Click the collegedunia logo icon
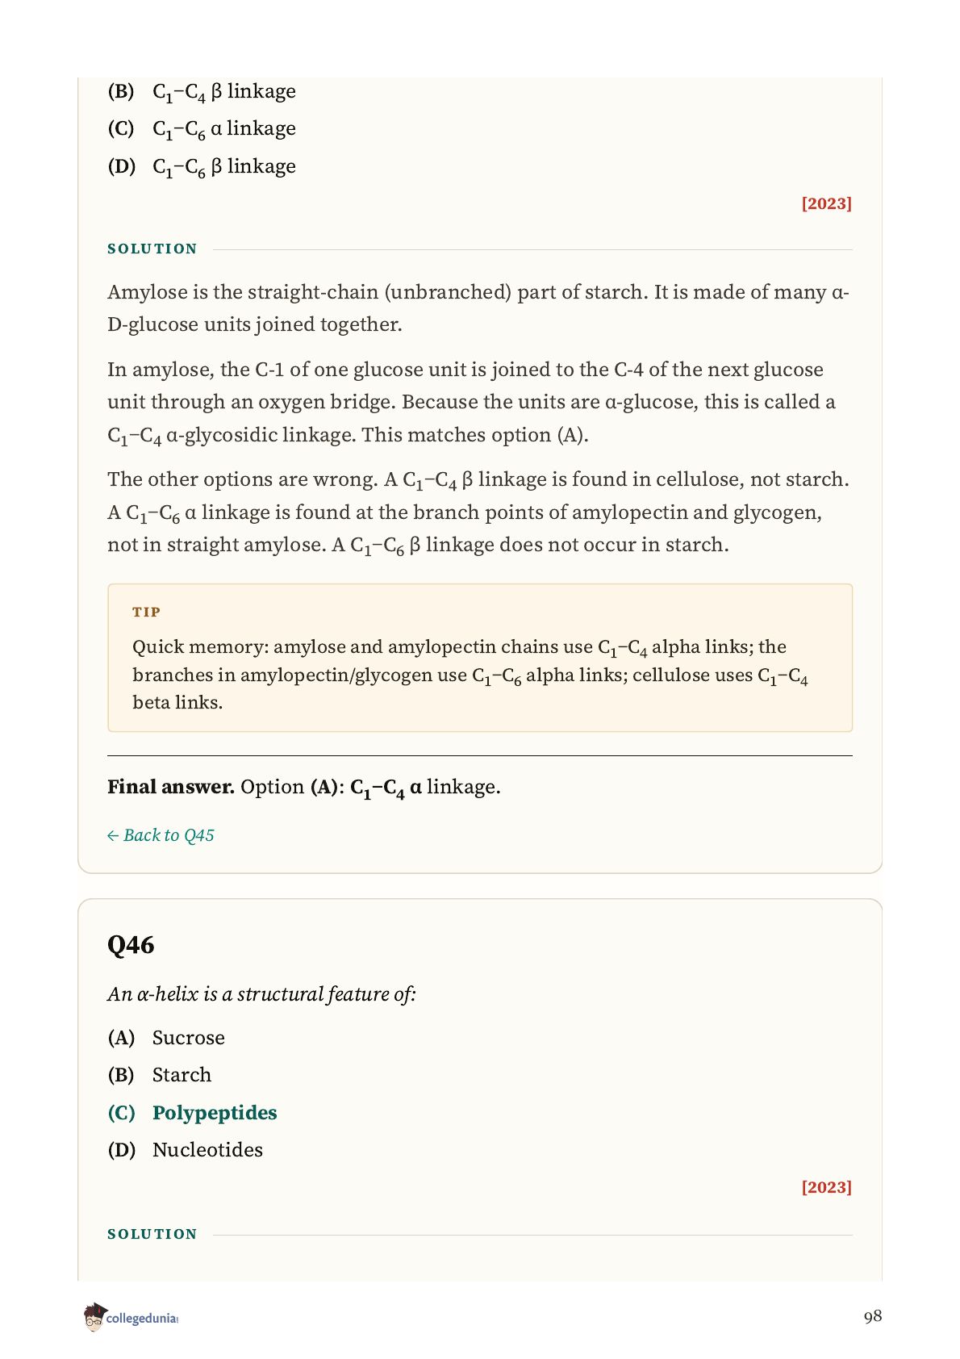960x1359 pixels. pos(94,1317)
